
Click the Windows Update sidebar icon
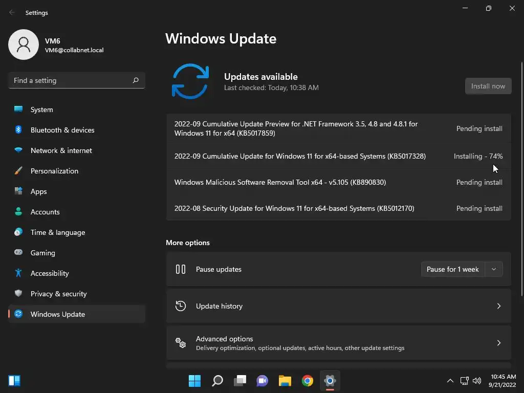[x=18, y=314]
